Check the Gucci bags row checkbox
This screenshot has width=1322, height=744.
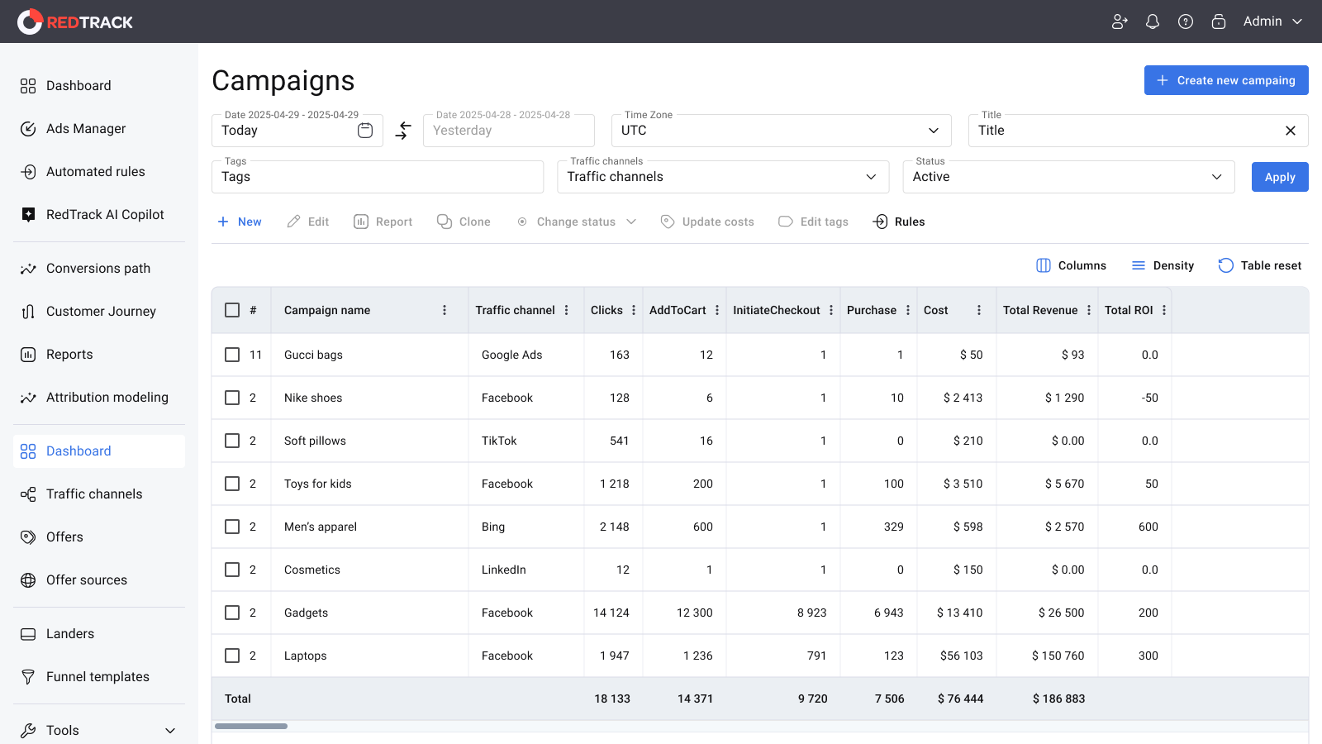pos(232,355)
